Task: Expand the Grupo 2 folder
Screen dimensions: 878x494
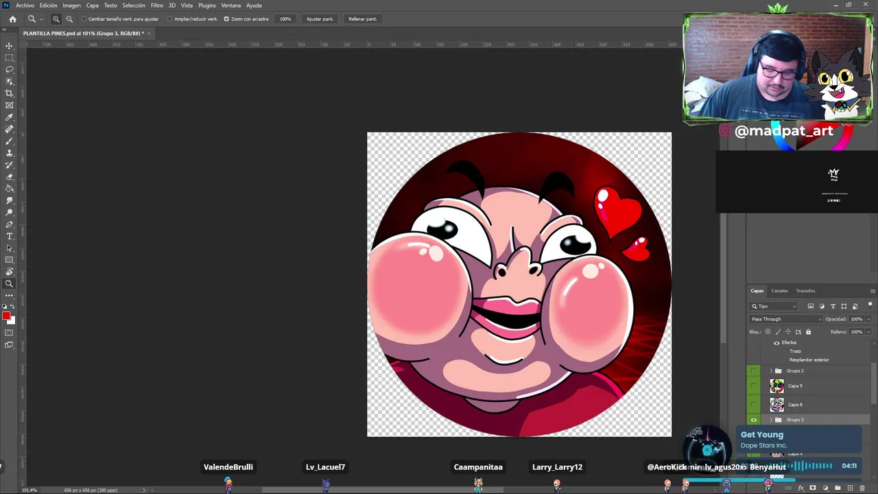Action: 770,370
